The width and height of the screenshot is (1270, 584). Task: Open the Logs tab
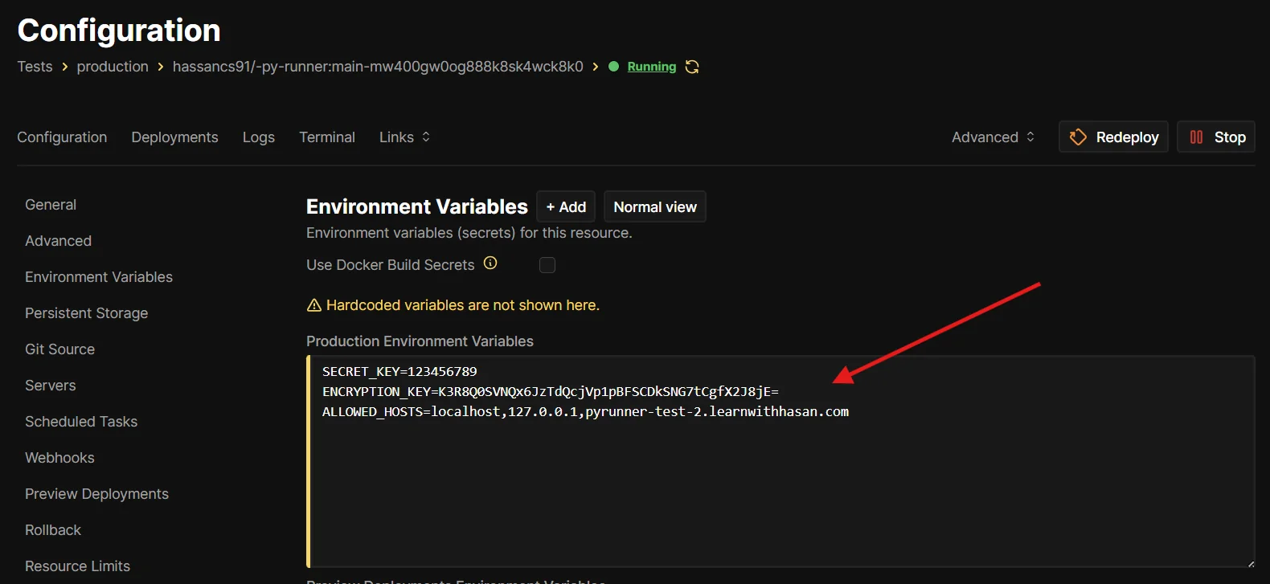click(259, 137)
